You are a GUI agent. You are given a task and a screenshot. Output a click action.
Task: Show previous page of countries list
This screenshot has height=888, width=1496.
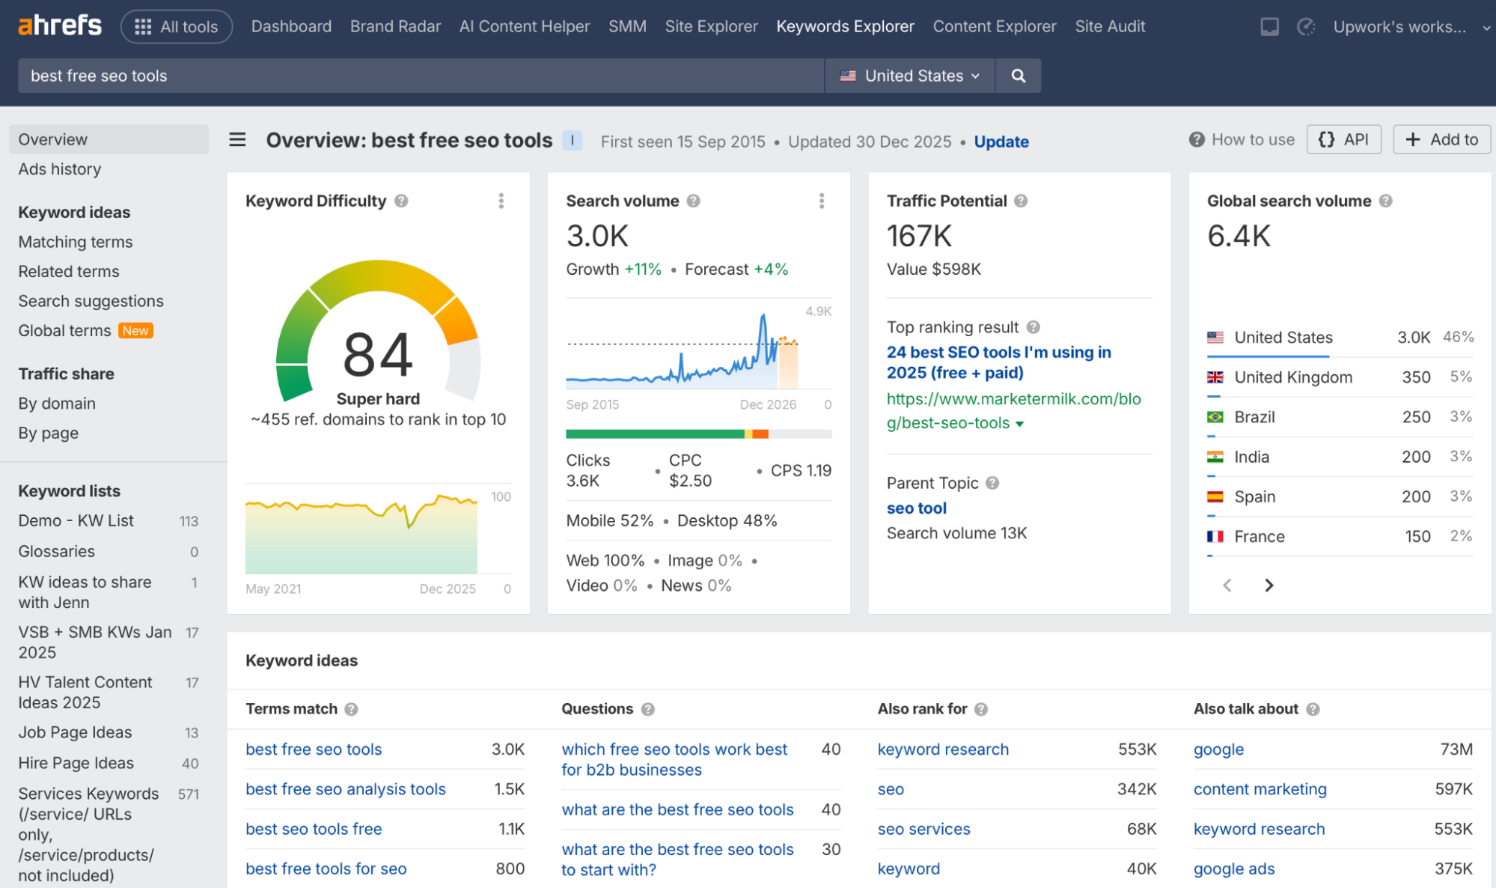coord(1227,585)
